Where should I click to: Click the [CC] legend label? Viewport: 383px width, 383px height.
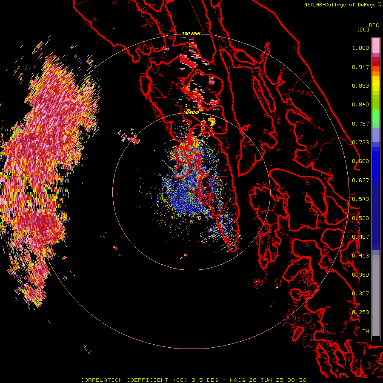click(x=363, y=29)
